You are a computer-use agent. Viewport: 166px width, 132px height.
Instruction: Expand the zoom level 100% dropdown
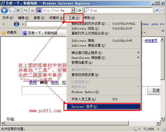[x=158, y=129]
